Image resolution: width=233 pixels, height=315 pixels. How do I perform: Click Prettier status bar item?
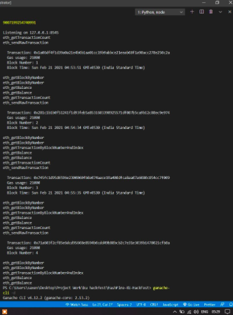[210, 304]
